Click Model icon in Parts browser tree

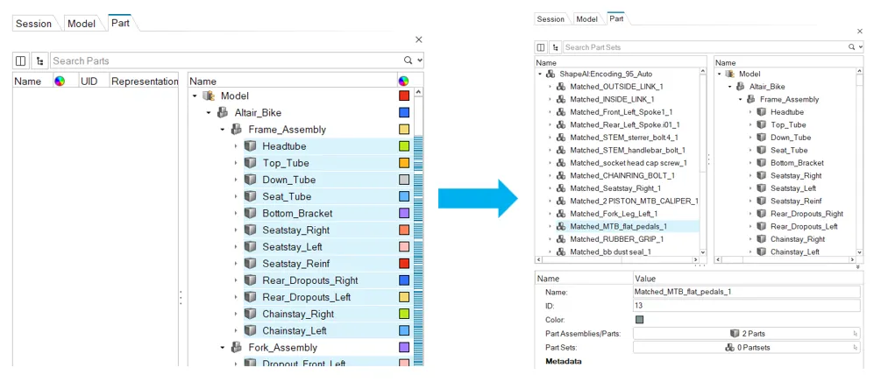pyautogui.click(x=209, y=96)
